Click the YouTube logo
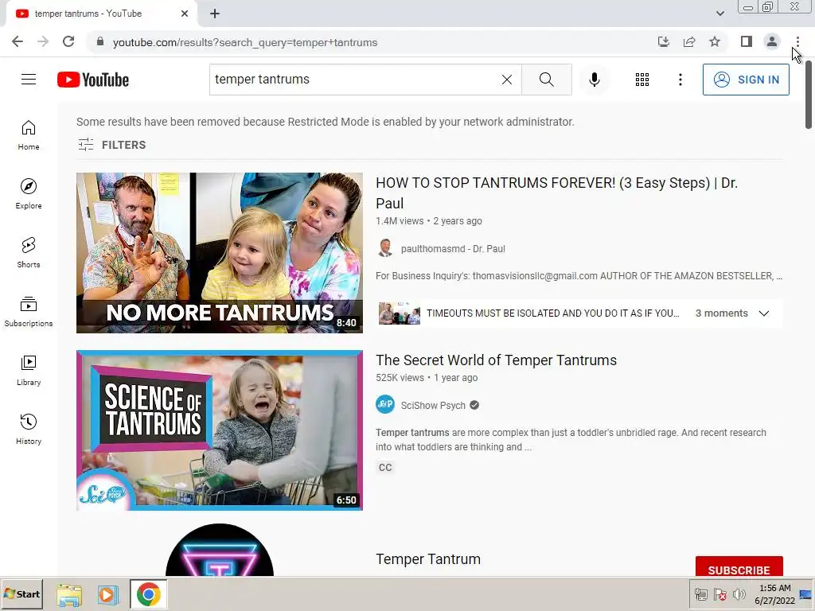The width and height of the screenshot is (815, 611). pyautogui.click(x=93, y=80)
